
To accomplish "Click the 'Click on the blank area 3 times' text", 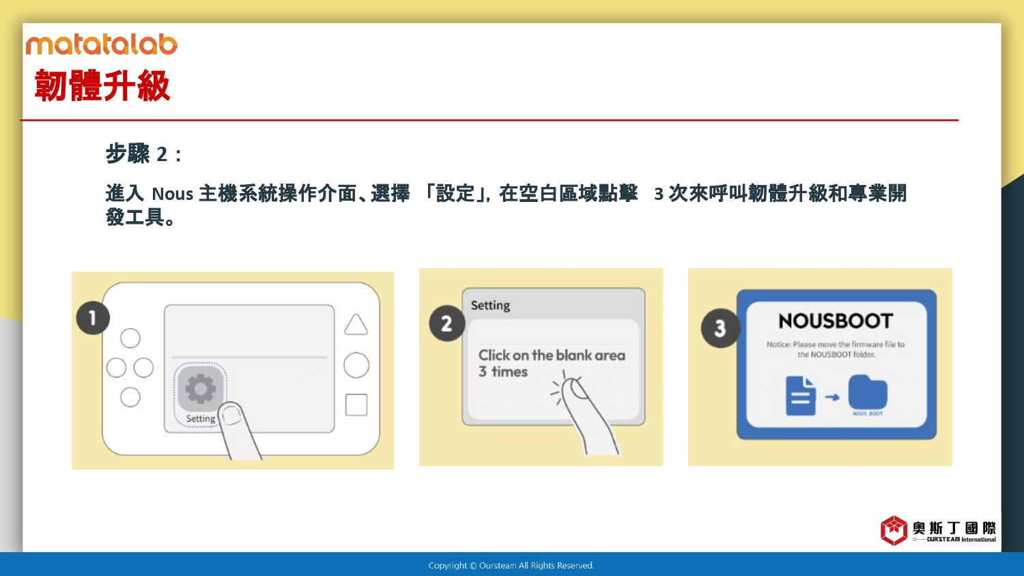I will (552, 363).
